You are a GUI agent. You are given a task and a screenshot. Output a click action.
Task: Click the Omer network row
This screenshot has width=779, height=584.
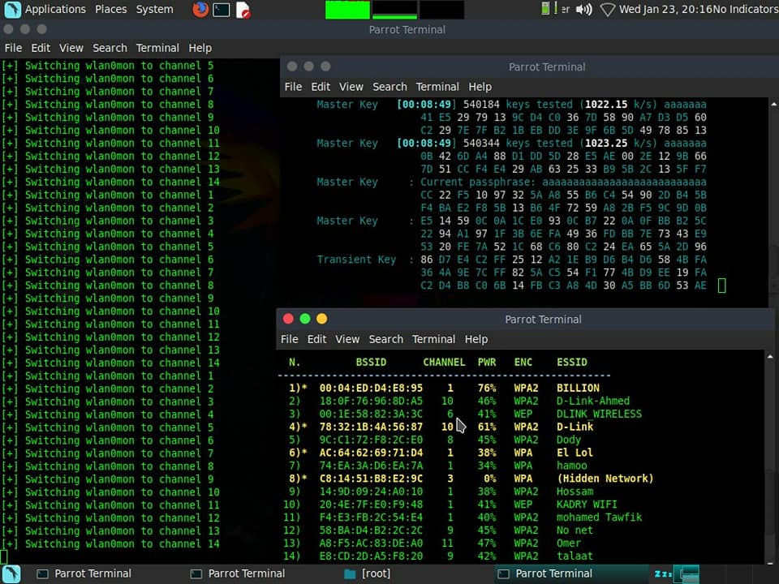click(x=432, y=543)
